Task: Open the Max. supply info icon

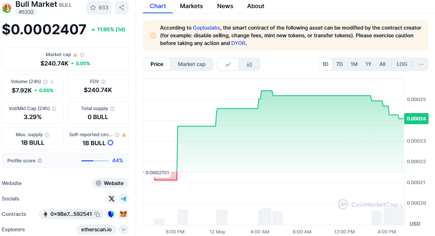Action: point(47,134)
